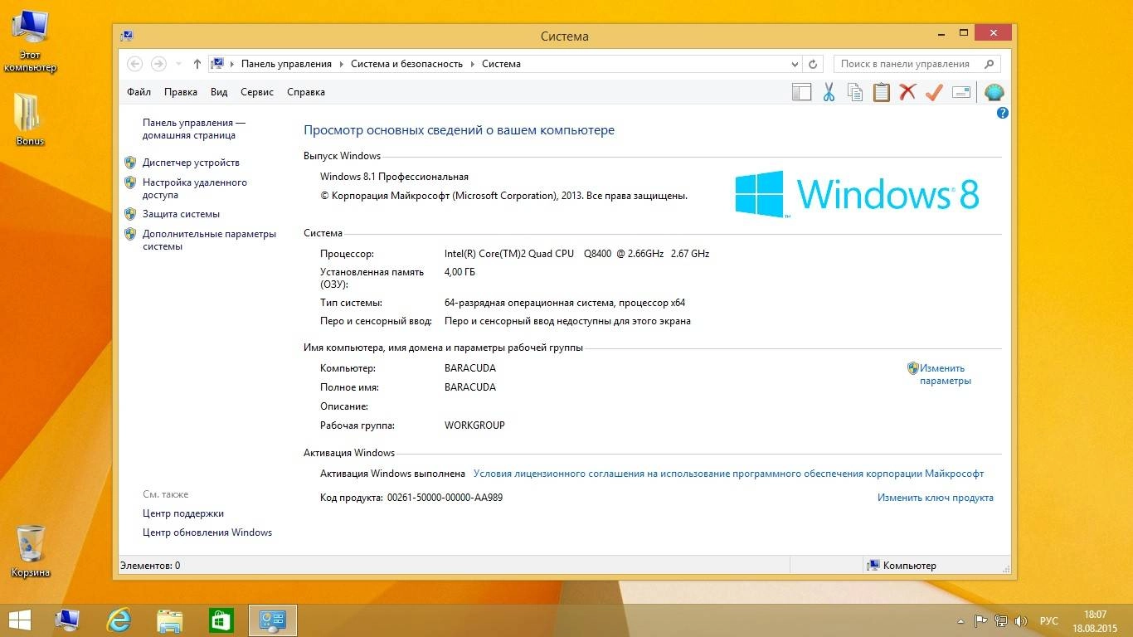The image size is (1133, 637).
Task: Go up one level with up arrow
Action: 197,64
